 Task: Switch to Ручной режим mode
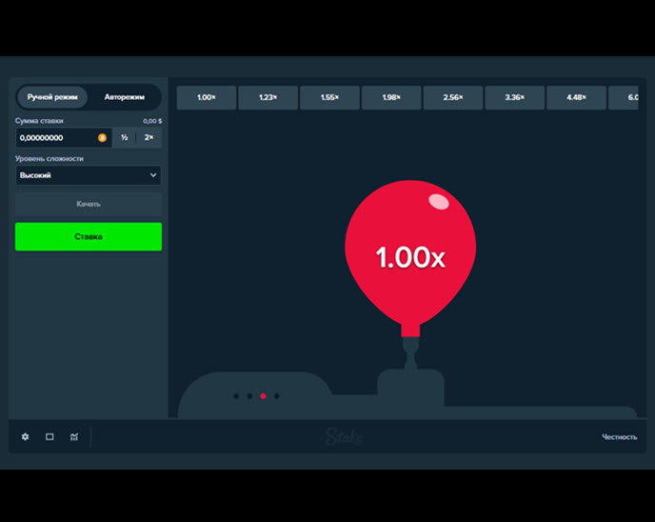(x=52, y=97)
